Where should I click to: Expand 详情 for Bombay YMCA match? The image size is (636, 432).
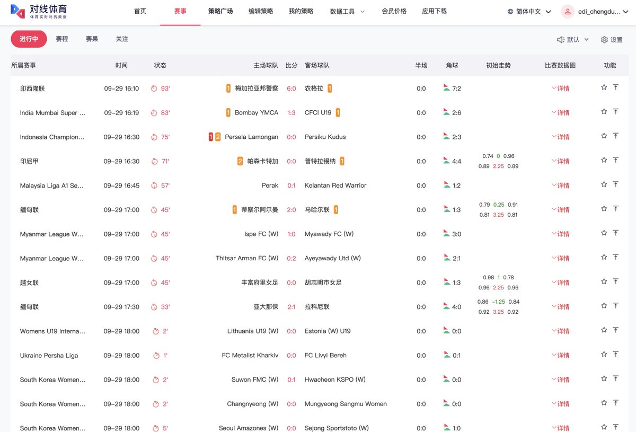click(x=560, y=112)
